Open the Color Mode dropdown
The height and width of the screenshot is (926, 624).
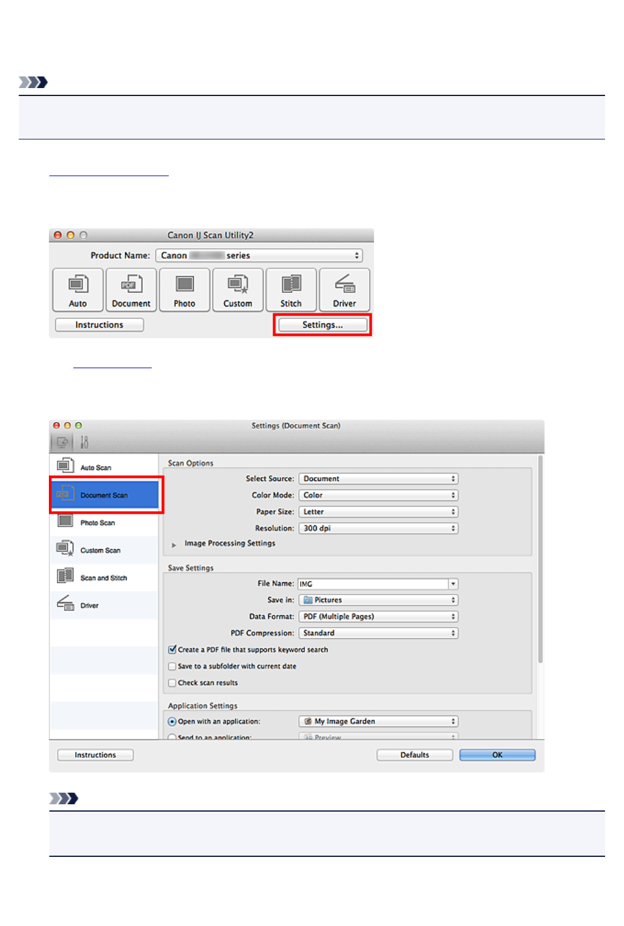(x=378, y=495)
